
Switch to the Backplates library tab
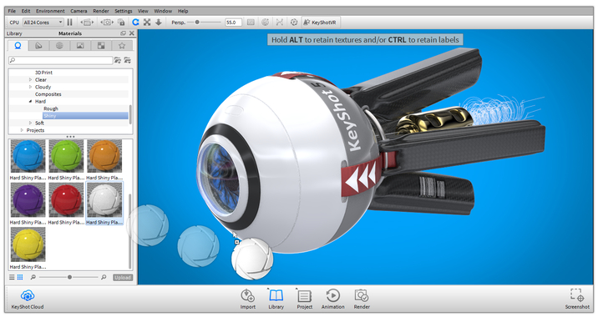coord(80,46)
